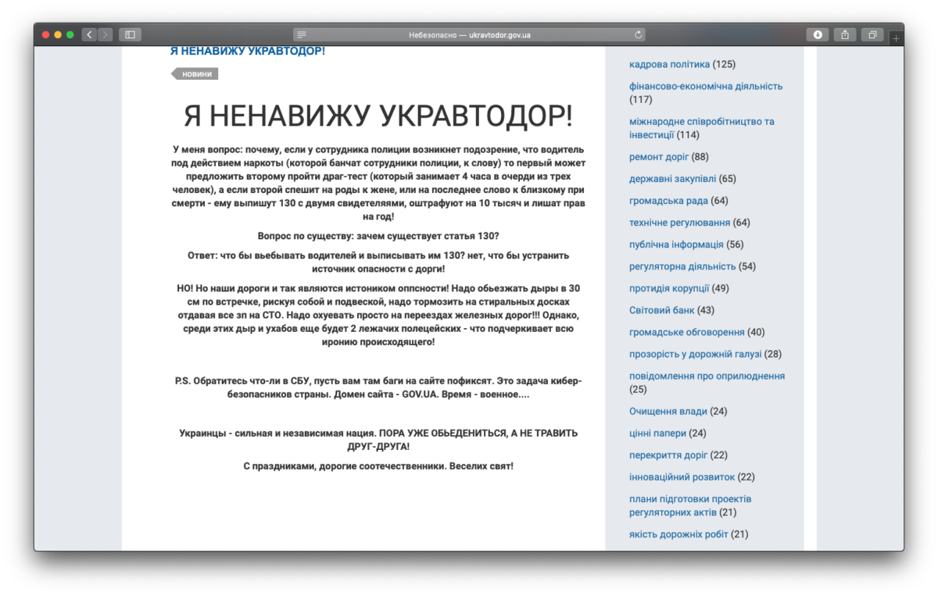Click the paragraph starting У меня вопрос: почему

(x=378, y=183)
